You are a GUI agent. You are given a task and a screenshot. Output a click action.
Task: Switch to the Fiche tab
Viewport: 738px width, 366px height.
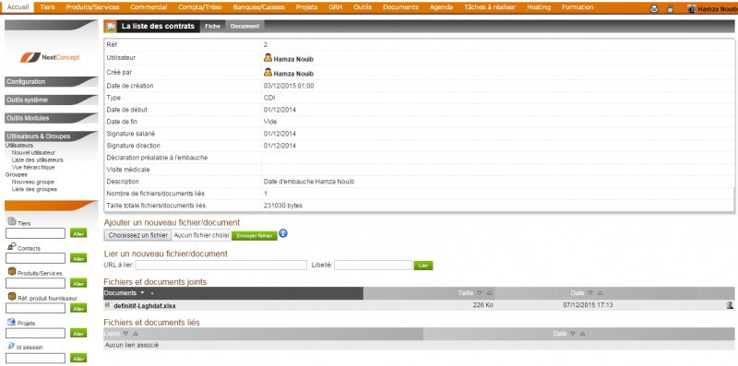tap(212, 27)
